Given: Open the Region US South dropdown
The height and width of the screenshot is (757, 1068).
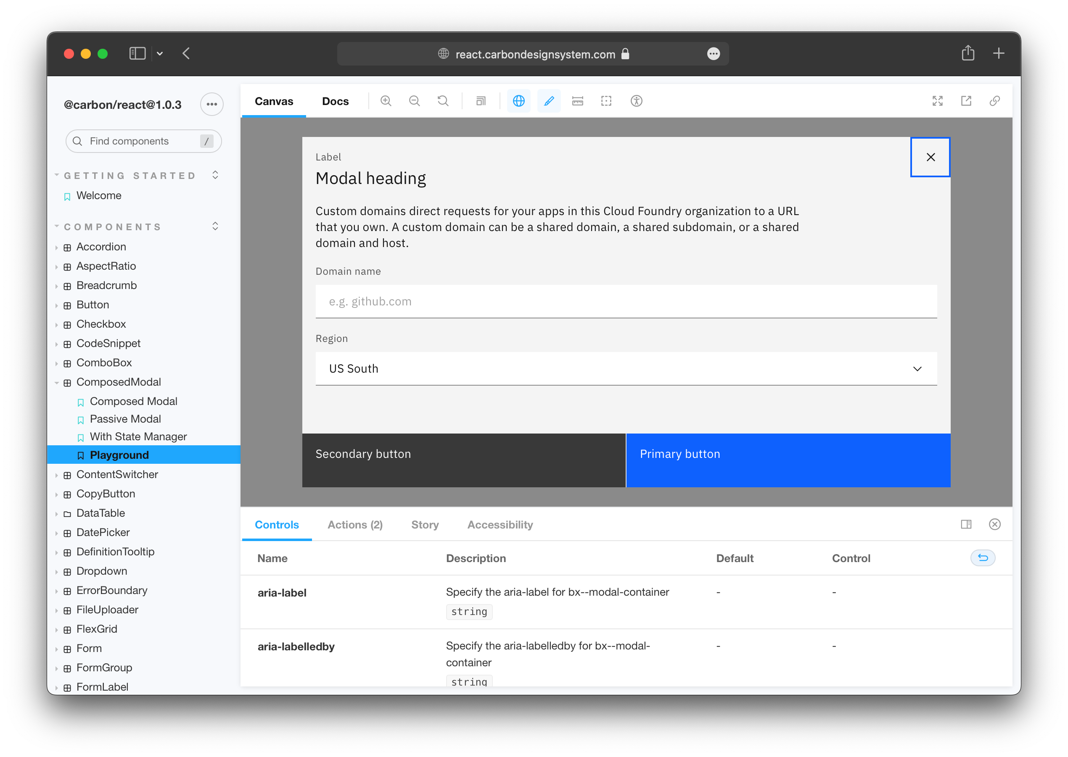Looking at the screenshot, I should tap(626, 368).
